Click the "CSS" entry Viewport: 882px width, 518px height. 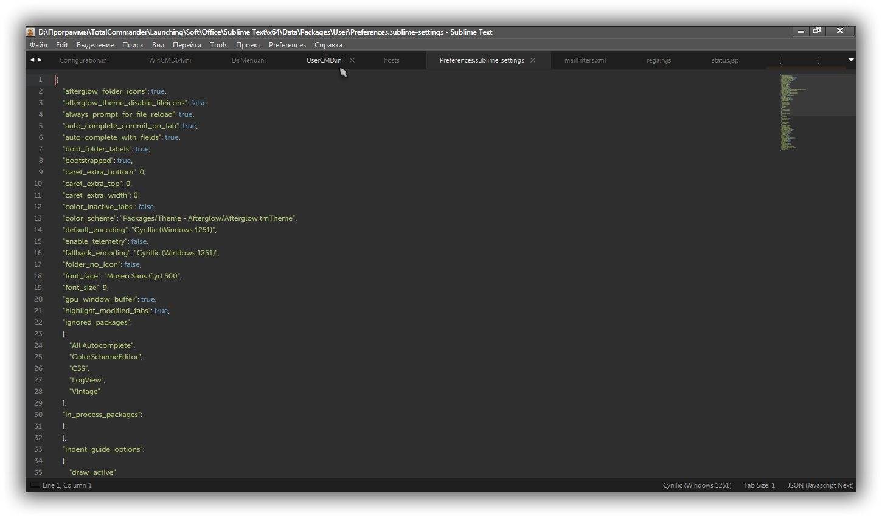[x=80, y=368]
